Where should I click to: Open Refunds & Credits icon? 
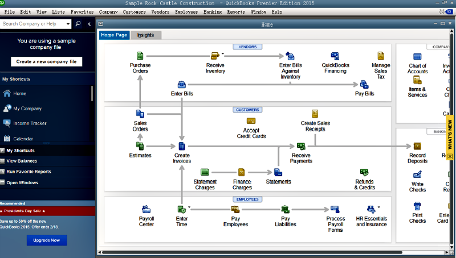click(x=364, y=172)
